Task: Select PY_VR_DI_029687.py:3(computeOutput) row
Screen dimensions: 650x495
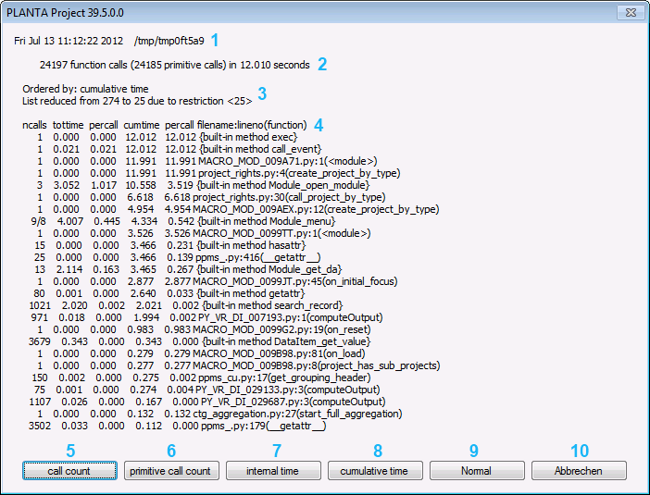Action: [207, 402]
